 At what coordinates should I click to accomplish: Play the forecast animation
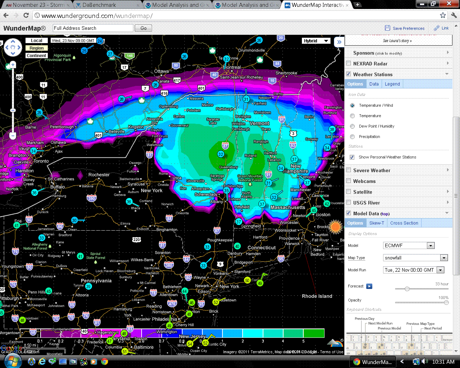pos(369,286)
